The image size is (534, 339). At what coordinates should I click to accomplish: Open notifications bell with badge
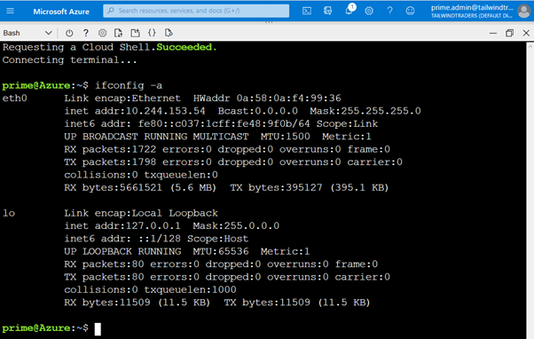pyautogui.click(x=349, y=10)
